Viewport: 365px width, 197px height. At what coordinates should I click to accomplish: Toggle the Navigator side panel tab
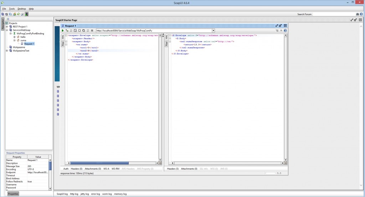tap(2, 24)
